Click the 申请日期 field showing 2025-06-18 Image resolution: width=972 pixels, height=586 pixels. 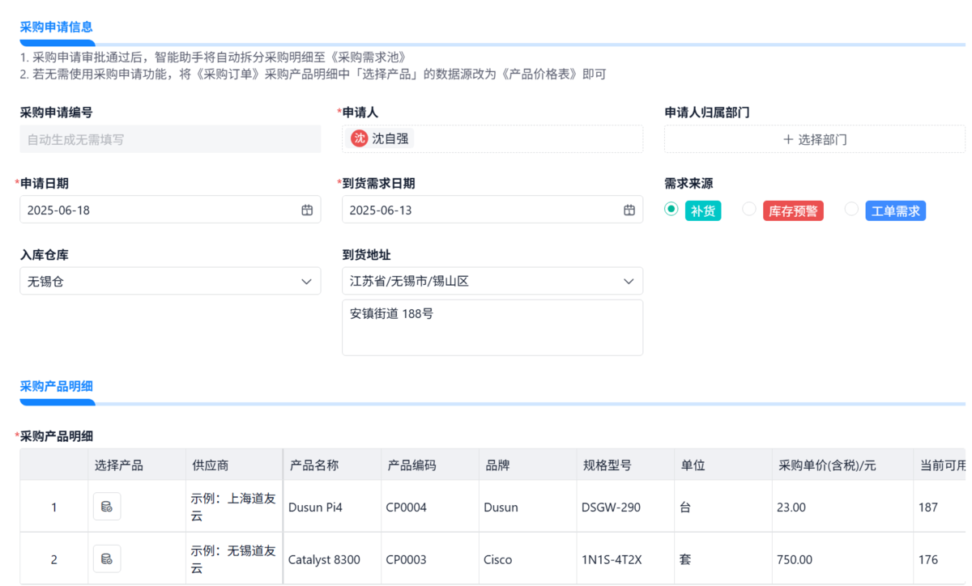tap(158, 210)
